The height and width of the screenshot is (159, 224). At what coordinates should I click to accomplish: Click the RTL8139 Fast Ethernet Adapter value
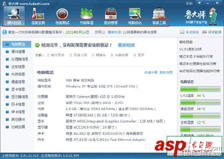click(x=105, y=140)
